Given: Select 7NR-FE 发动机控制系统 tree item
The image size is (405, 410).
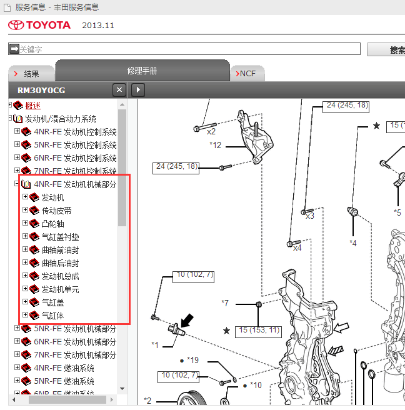Looking at the screenshot, I should coord(75,171).
